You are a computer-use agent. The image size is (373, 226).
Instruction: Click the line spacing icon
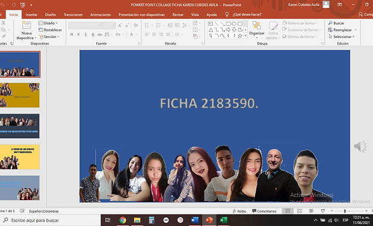click(185, 25)
